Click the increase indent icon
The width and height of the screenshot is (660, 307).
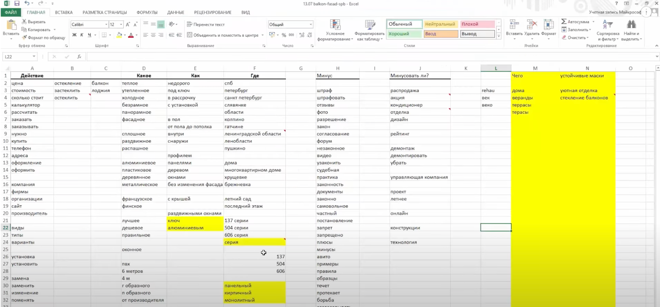[179, 35]
